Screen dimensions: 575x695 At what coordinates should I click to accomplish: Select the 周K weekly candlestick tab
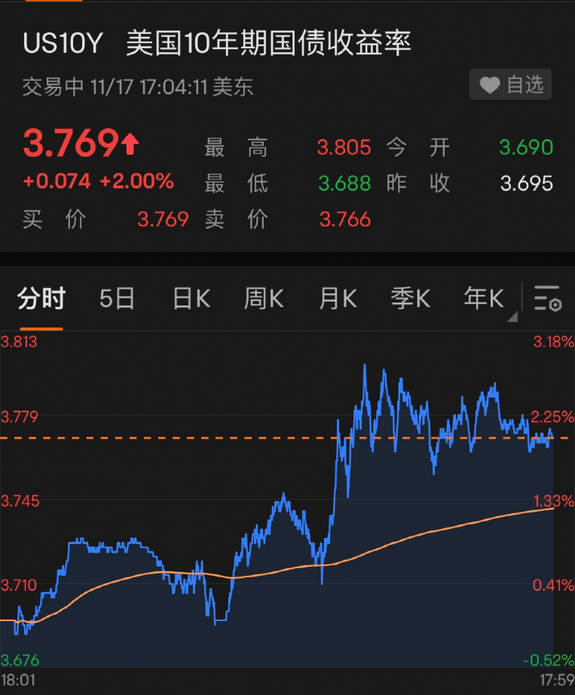tap(264, 298)
